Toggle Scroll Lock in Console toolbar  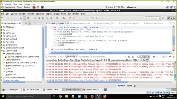pyautogui.click(x=141, y=57)
